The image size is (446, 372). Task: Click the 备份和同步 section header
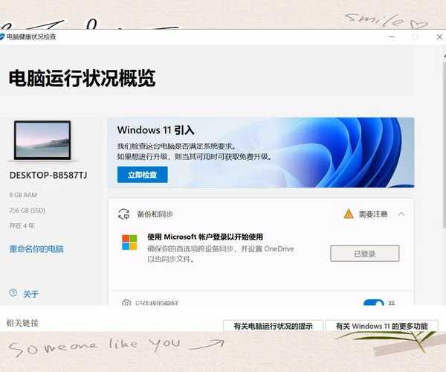[155, 214]
